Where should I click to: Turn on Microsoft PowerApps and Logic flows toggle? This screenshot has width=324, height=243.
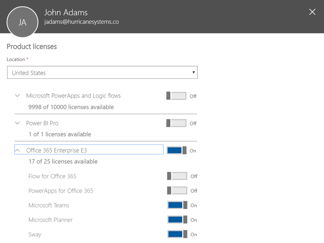[176, 96]
